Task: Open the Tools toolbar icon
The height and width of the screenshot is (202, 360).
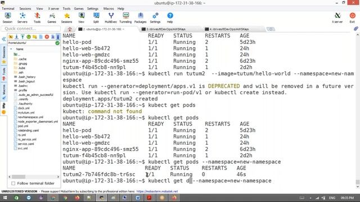Action: coord(37,18)
